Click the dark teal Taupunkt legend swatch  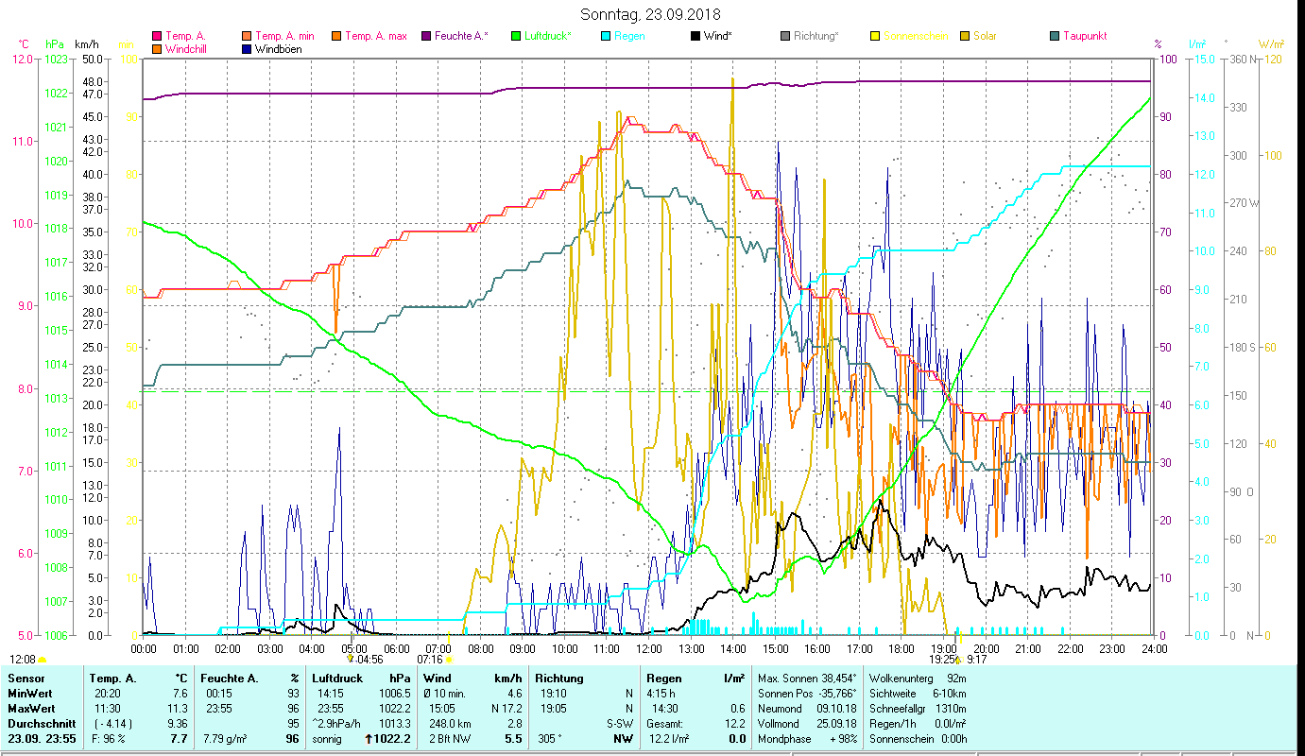[1055, 36]
